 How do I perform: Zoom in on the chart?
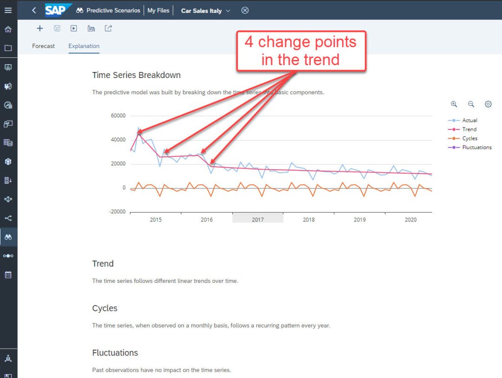(454, 104)
